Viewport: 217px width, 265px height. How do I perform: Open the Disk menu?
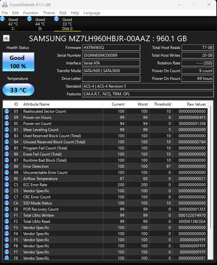click(63, 13)
